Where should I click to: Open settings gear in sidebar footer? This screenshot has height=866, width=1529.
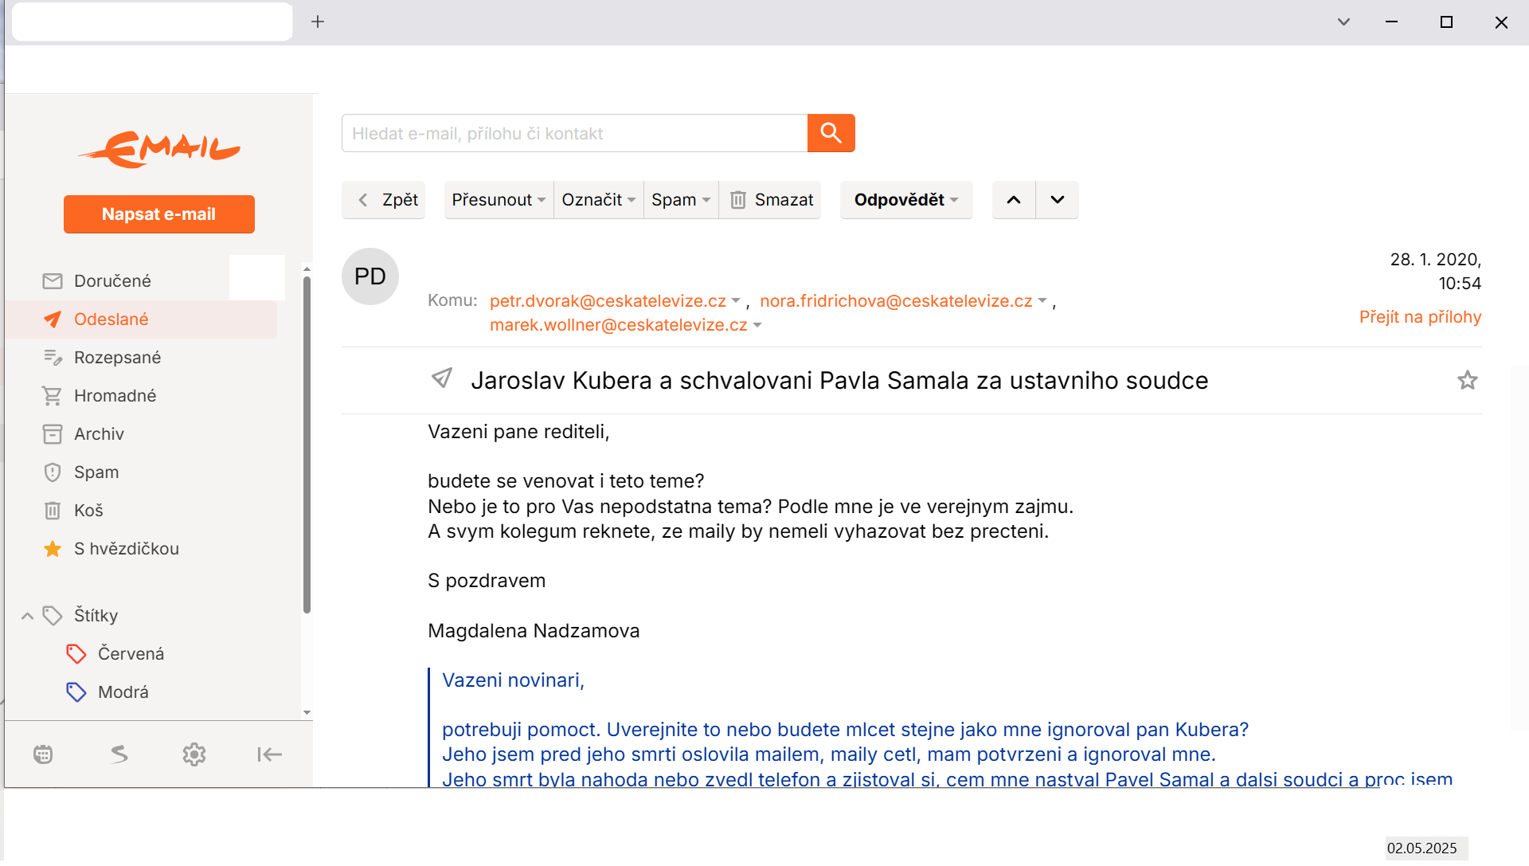[x=194, y=754]
